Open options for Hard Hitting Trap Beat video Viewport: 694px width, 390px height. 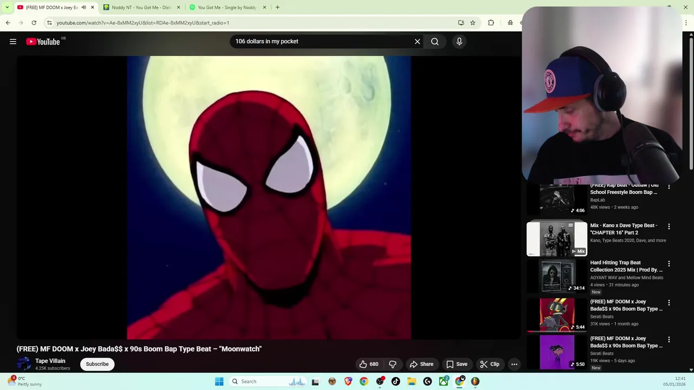[669, 263]
